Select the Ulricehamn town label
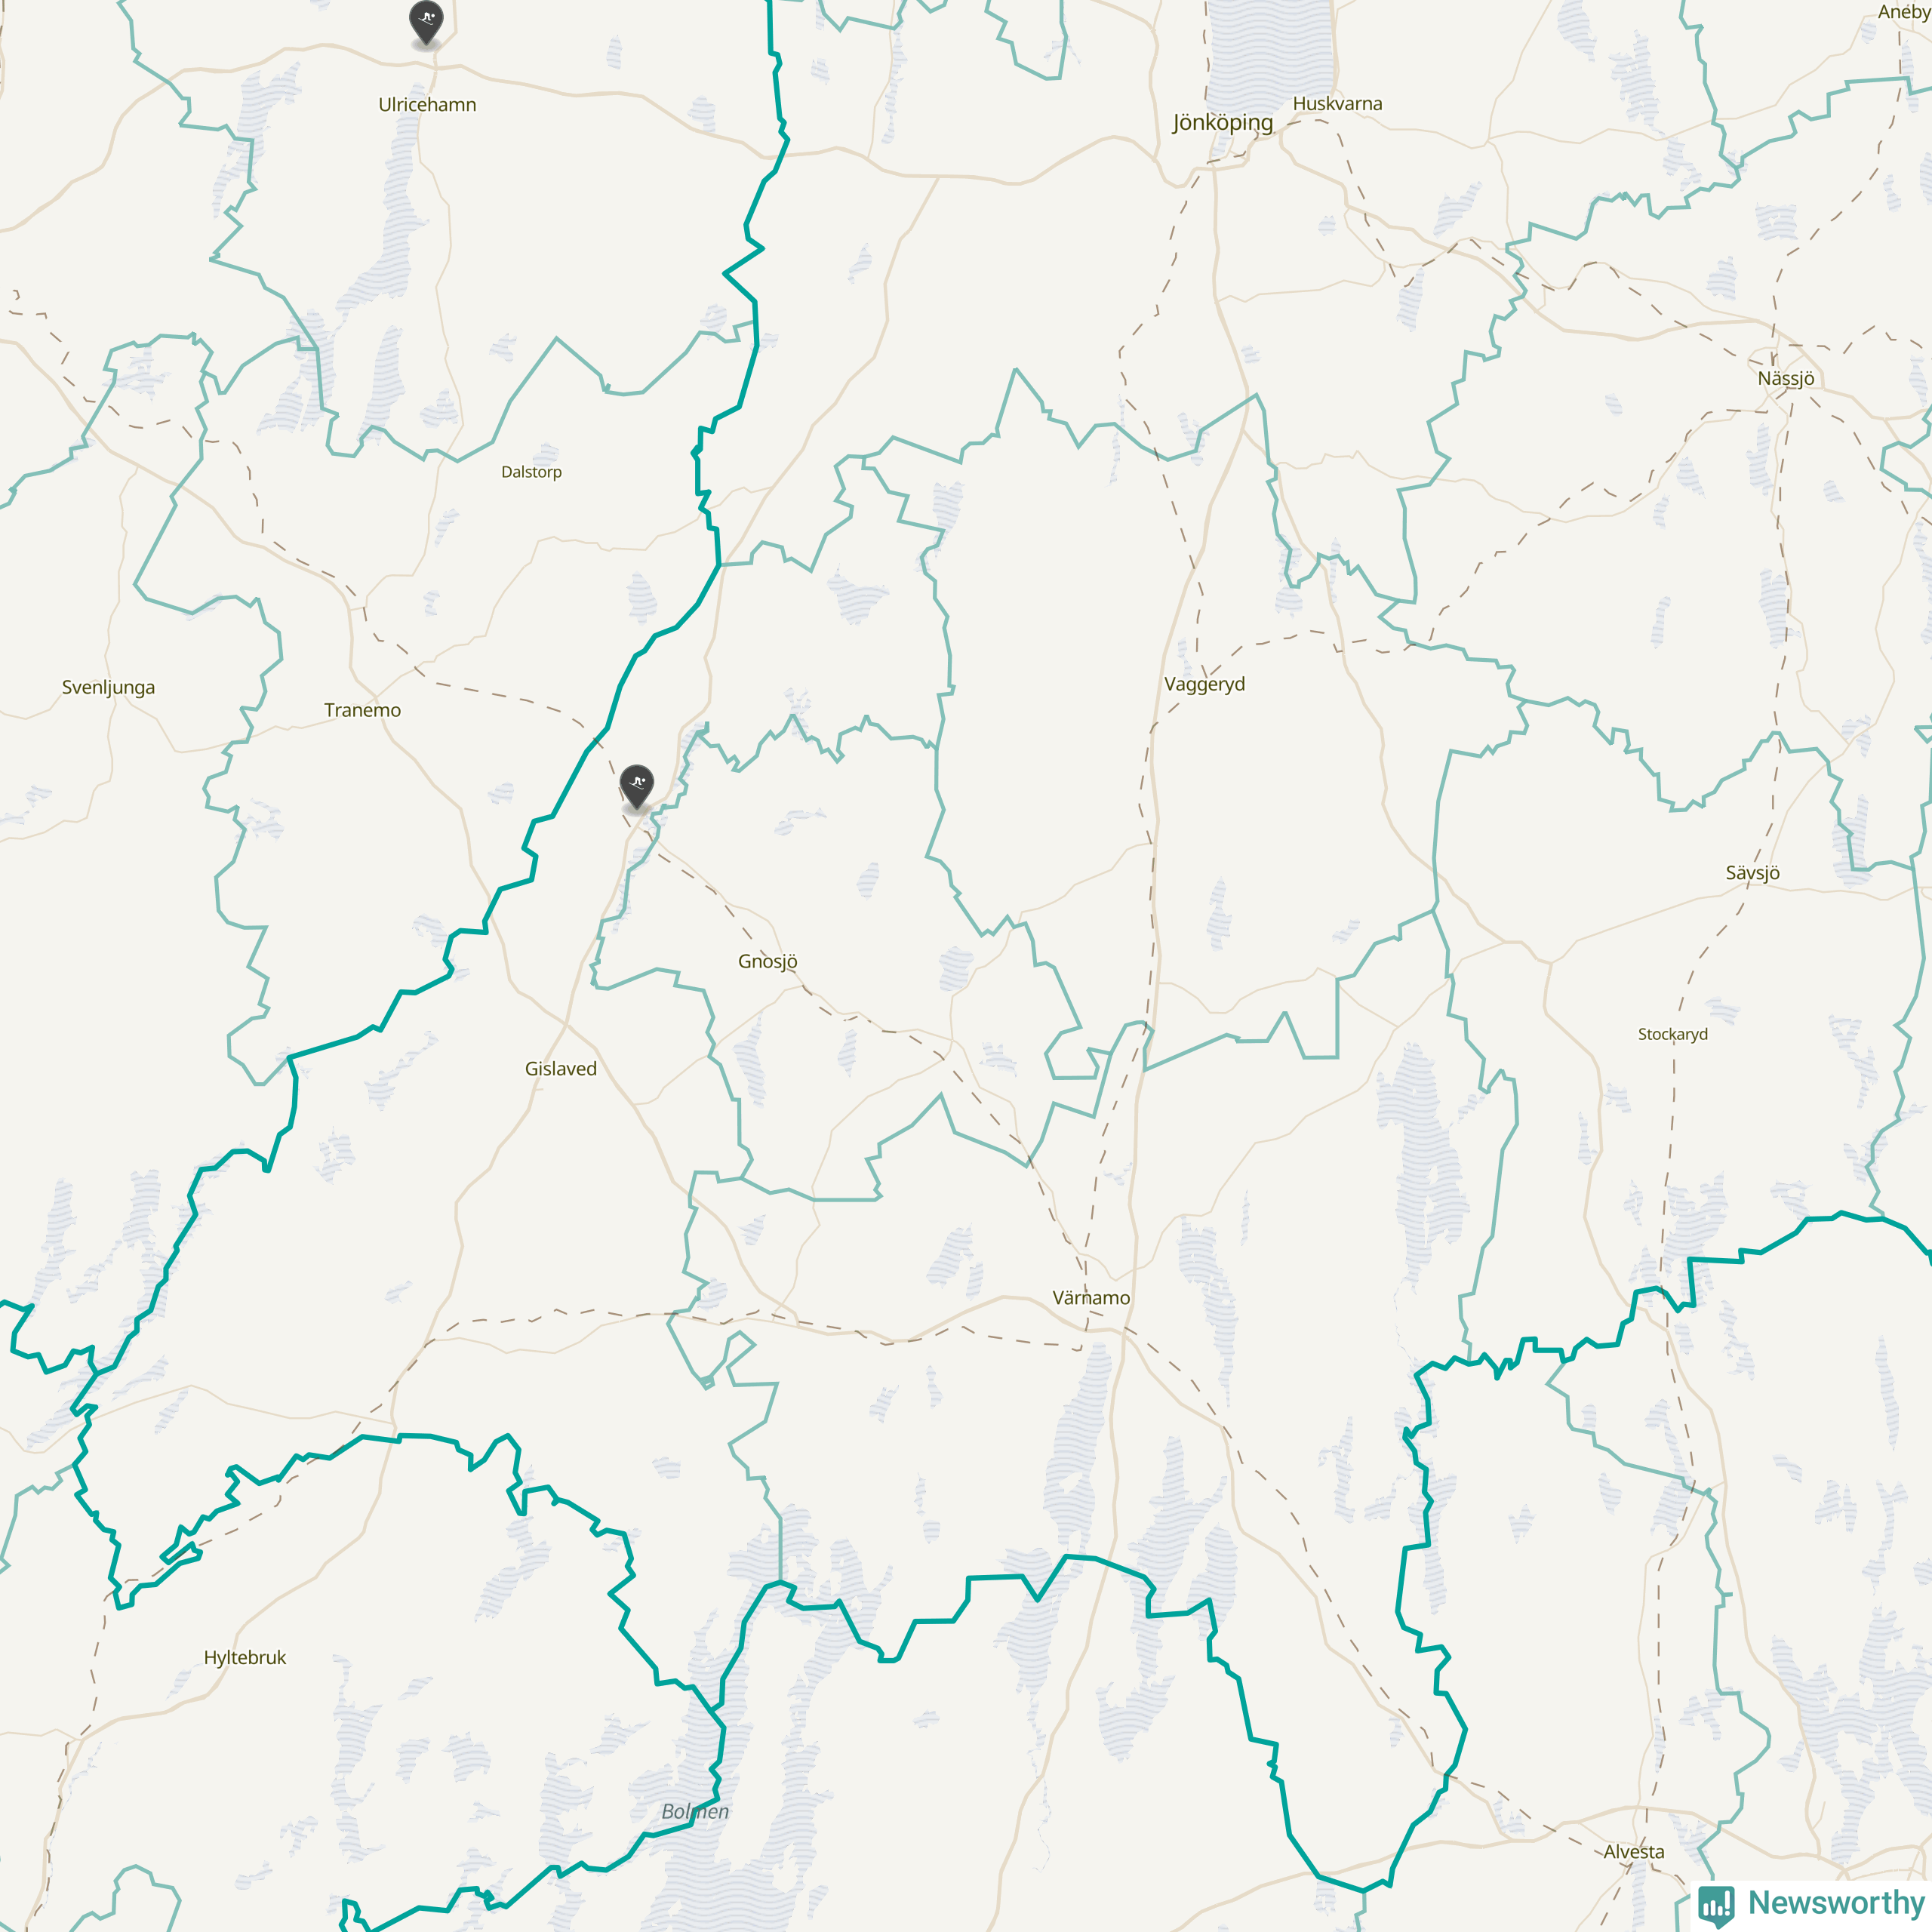The height and width of the screenshot is (1932, 1932). (427, 104)
